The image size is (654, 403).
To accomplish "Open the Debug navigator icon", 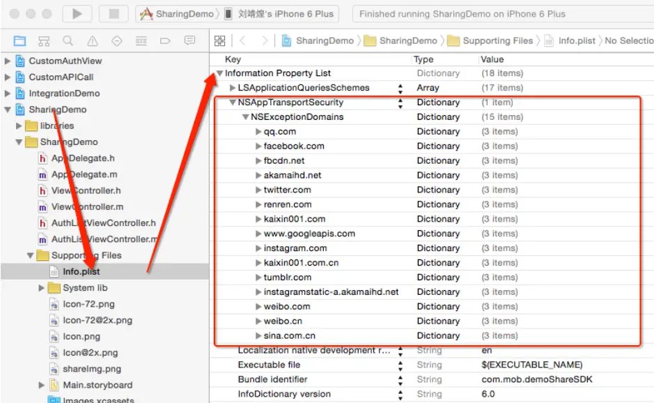I will point(141,40).
